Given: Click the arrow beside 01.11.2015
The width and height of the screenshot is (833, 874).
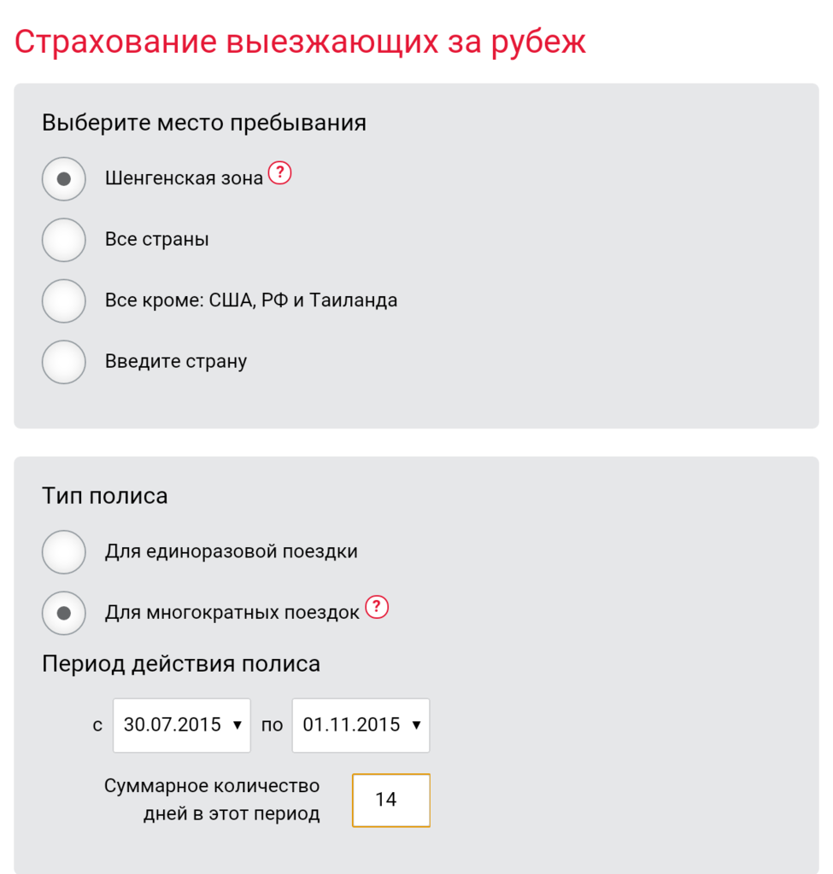Looking at the screenshot, I should tap(416, 725).
